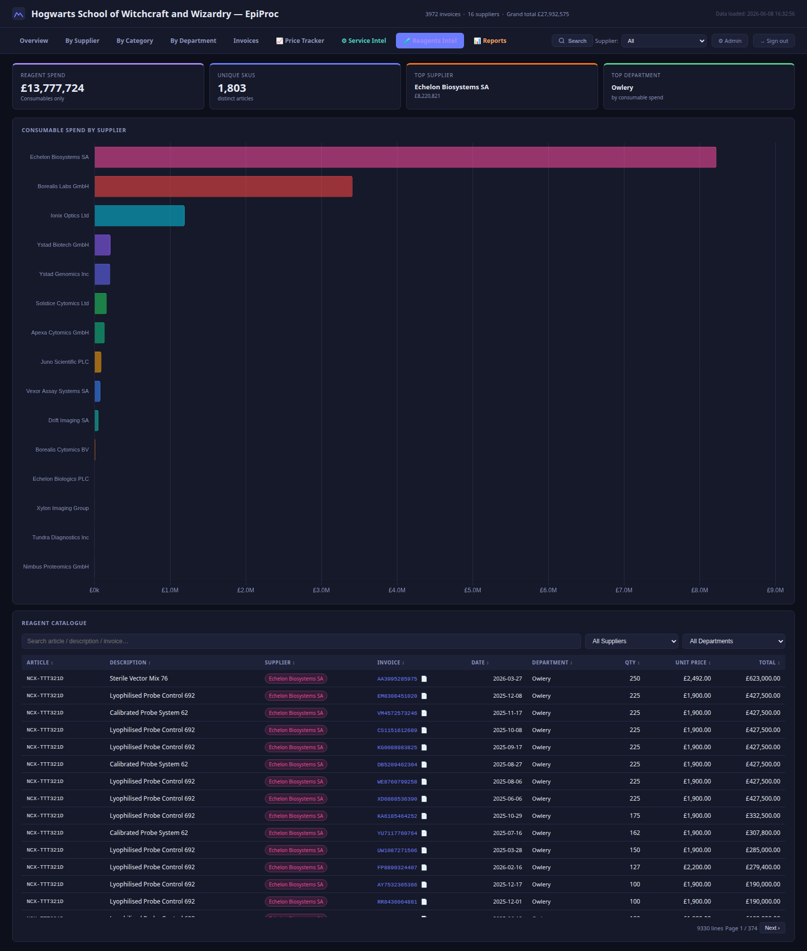Screen dimensions: 807x951
Task: Click the £2,200.00 unit price cell
Action: click(697, 867)
